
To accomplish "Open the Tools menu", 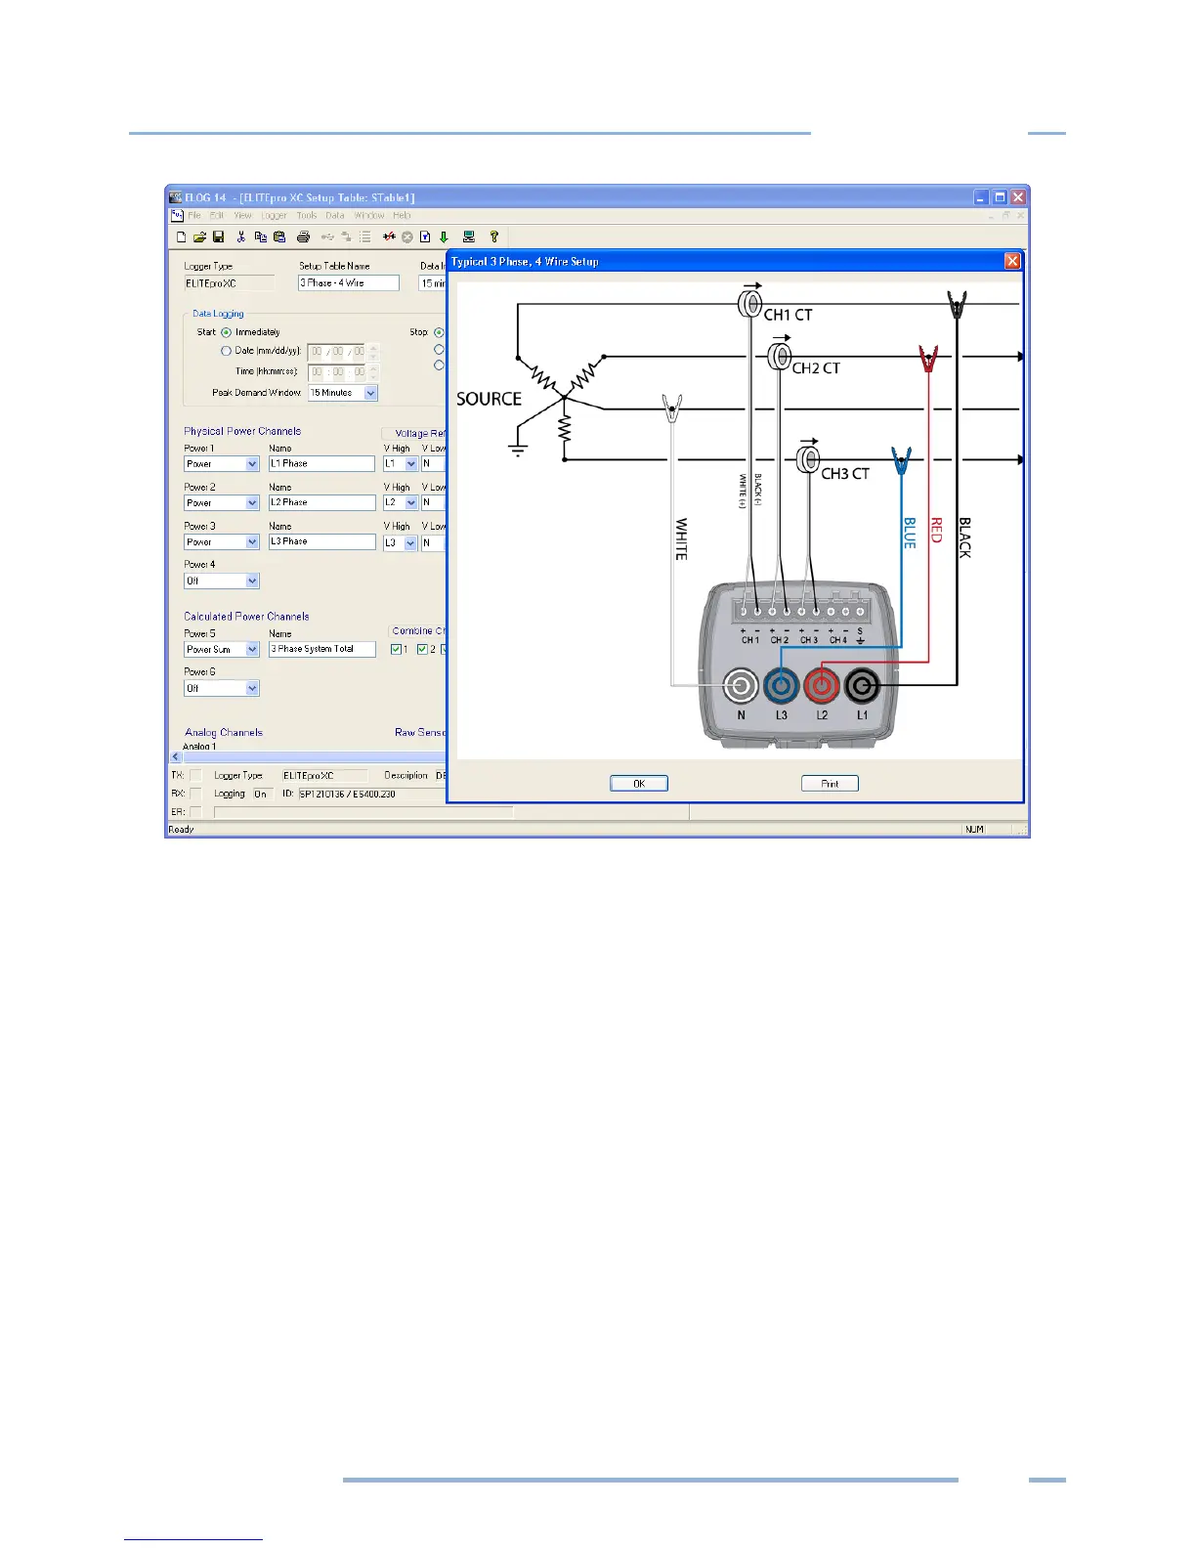I will click(x=307, y=215).
